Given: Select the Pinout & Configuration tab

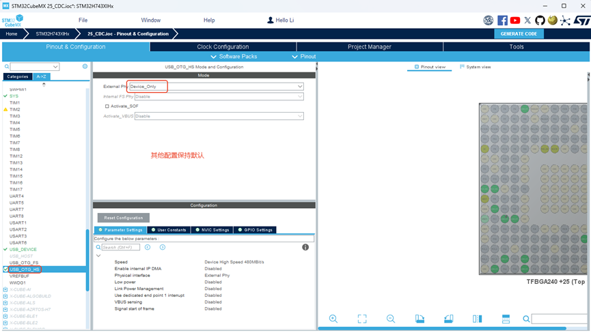Looking at the screenshot, I should pyautogui.click(x=76, y=46).
